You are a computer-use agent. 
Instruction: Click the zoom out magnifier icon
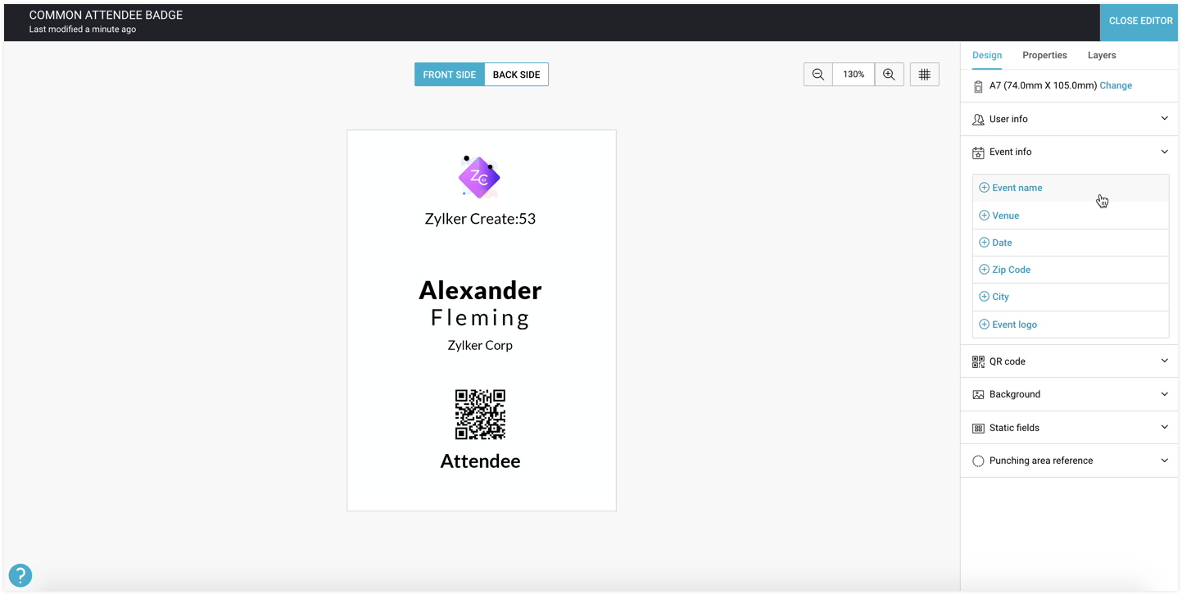[817, 75]
